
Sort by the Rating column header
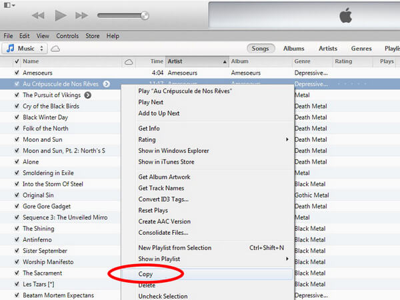[x=353, y=61]
